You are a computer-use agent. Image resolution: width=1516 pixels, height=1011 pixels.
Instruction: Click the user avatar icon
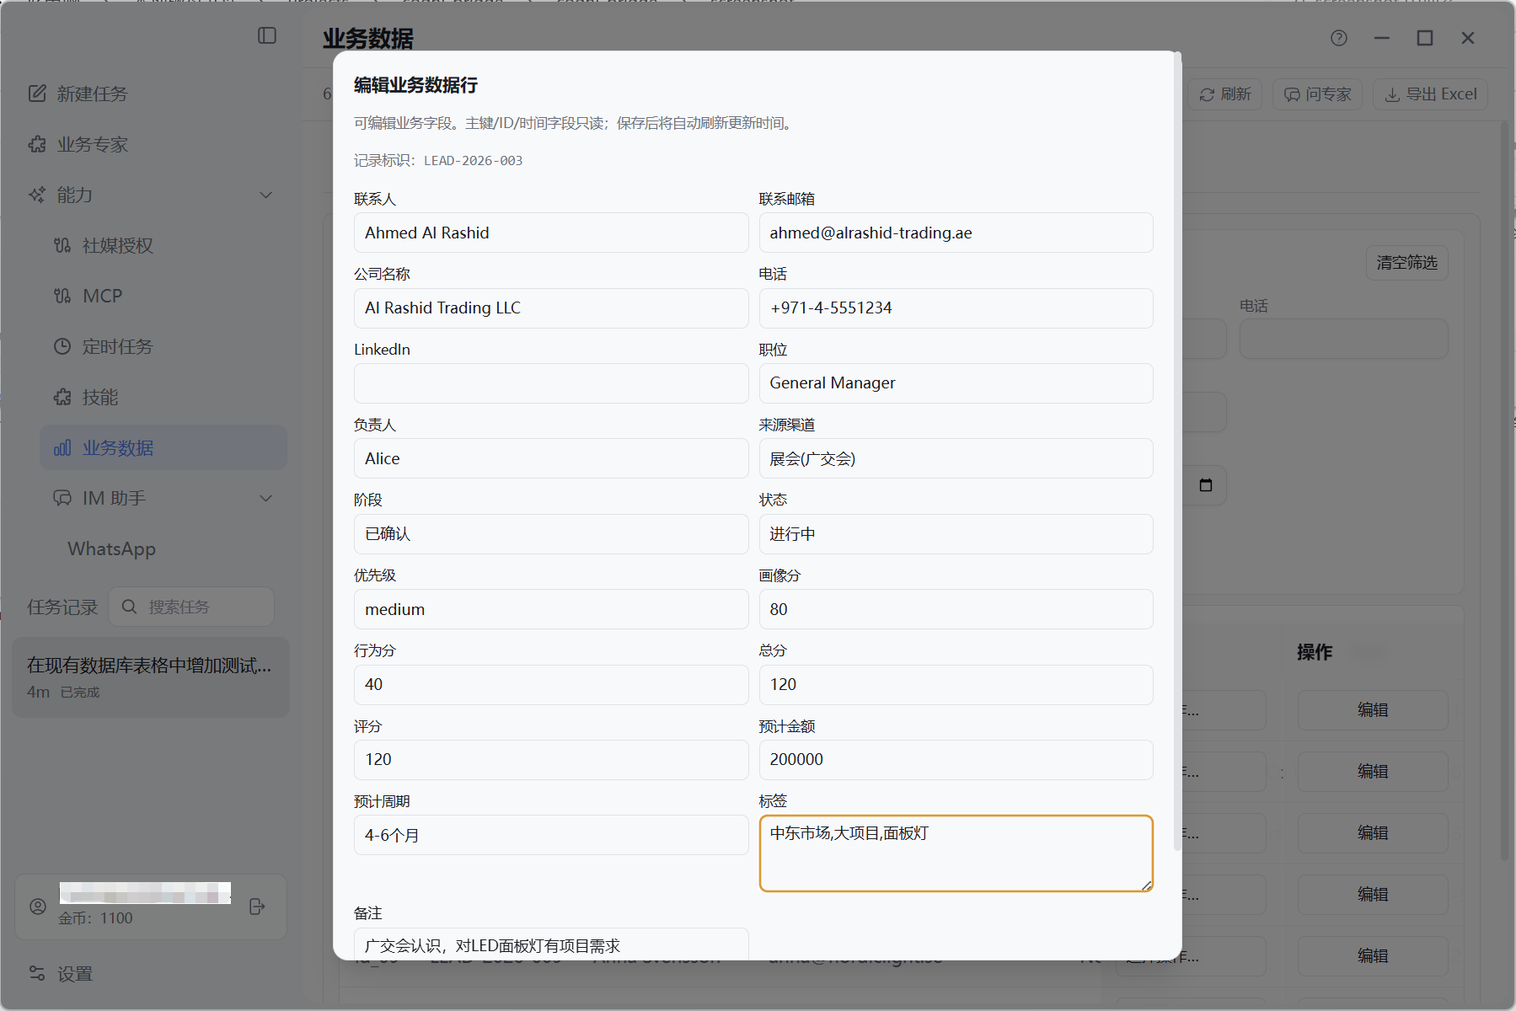(38, 907)
